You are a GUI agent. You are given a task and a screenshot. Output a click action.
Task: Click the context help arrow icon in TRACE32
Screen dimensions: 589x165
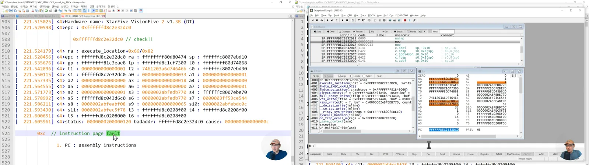pos(363,20)
